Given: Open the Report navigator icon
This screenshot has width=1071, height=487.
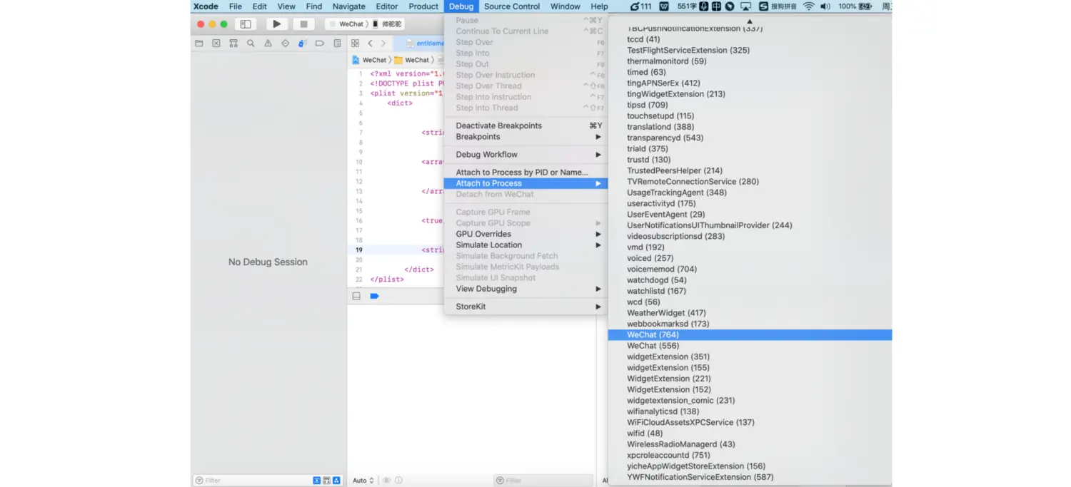Looking at the screenshot, I should (337, 43).
